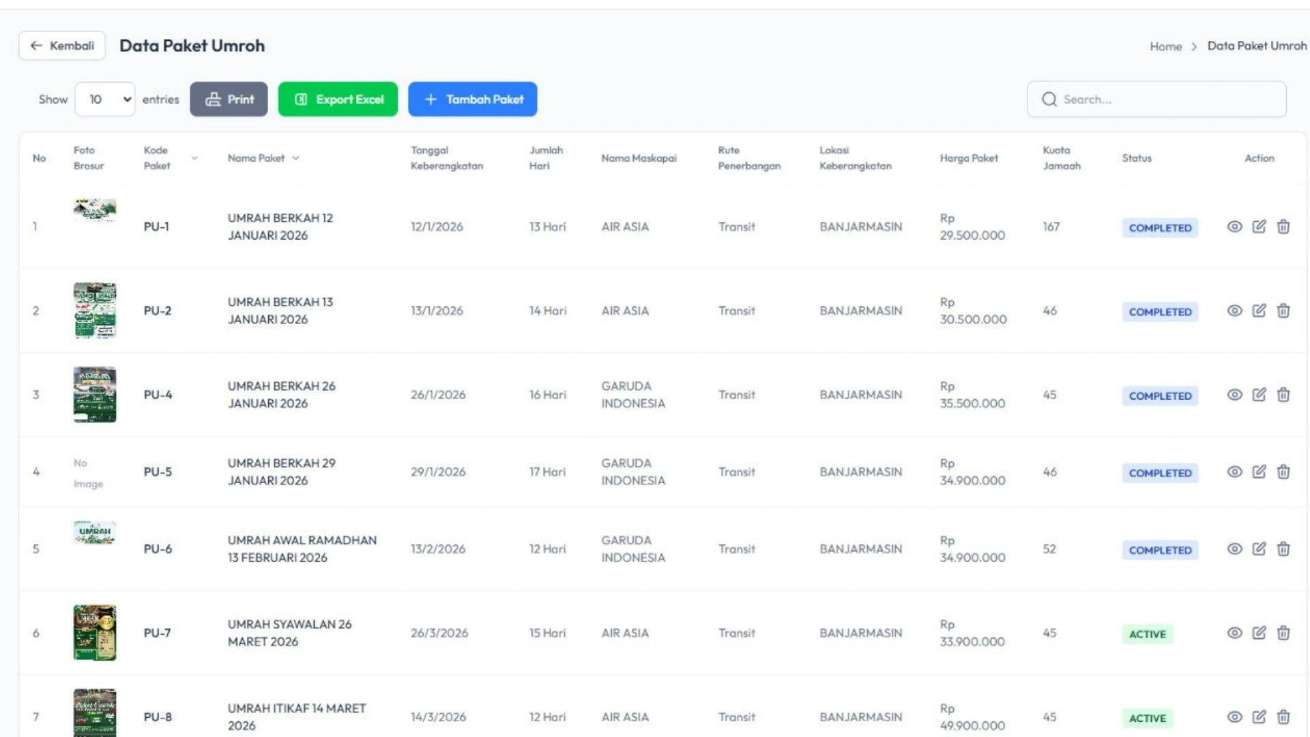1310x737 pixels.
Task: Delete the PU-2 package via its trash icon
Action: click(1283, 310)
